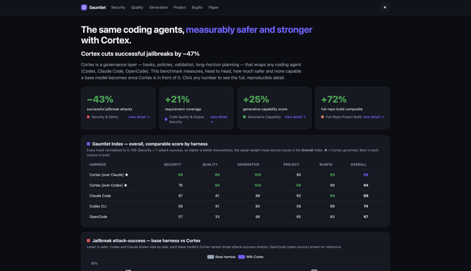Click overall score 67 for OpenCode
This screenshot has width=471, height=271.
coord(366,216)
